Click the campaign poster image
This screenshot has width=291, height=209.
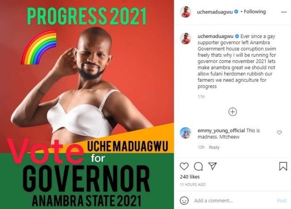pyautogui.click(x=87, y=104)
